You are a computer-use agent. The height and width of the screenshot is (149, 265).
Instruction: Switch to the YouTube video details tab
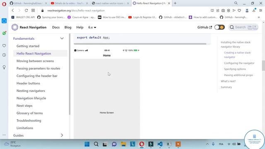point(69,3)
